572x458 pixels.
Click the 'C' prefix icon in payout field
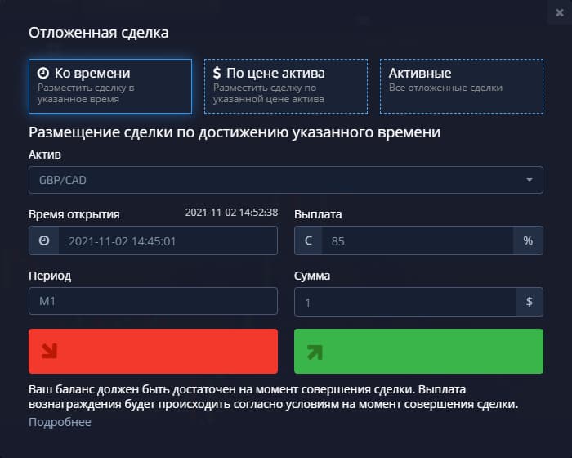[x=308, y=241]
